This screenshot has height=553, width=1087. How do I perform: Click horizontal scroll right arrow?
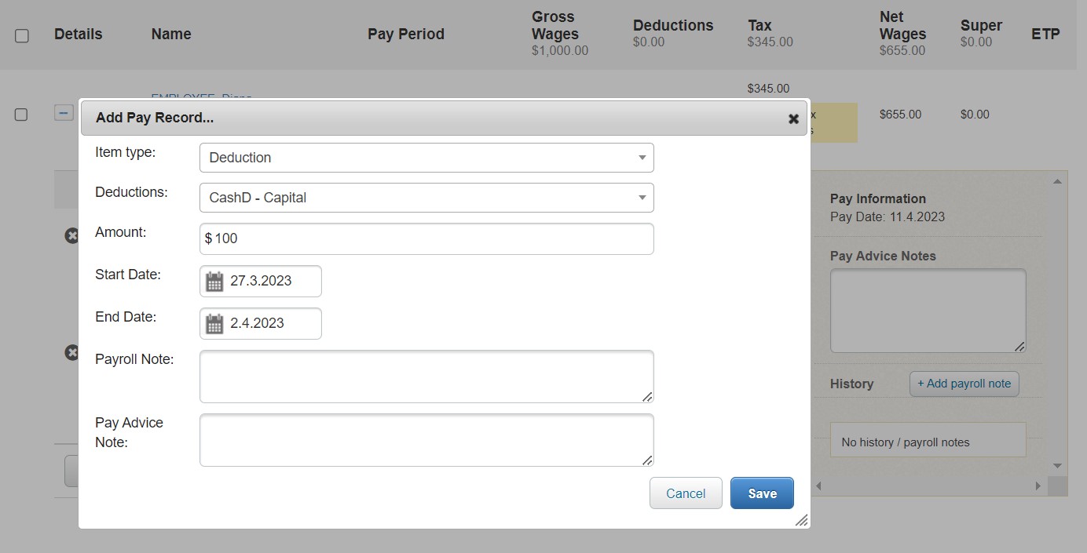tap(1038, 486)
